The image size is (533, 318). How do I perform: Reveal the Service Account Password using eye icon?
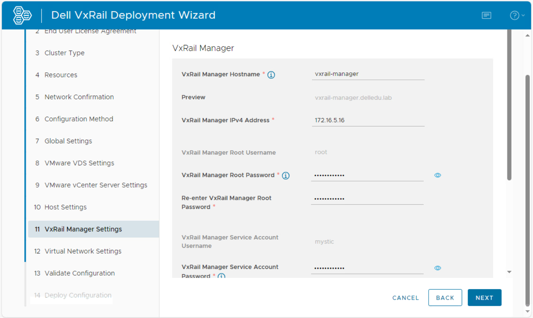coord(437,268)
